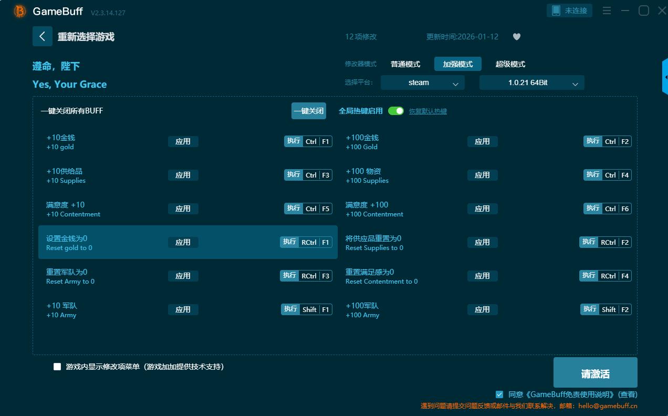Switch to 普通模式 tab

tap(405, 64)
